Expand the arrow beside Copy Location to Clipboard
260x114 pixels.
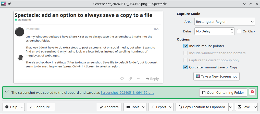(231, 107)
